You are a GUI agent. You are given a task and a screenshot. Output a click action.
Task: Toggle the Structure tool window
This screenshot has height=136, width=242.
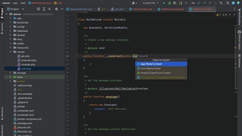click(2, 113)
